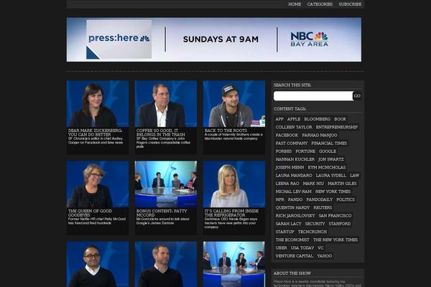The height and width of the screenshot is (287, 431).
Task: Open headline Coffee So Good, It Belongs in Trash
Action: pyautogui.click(x=160, y=132)
